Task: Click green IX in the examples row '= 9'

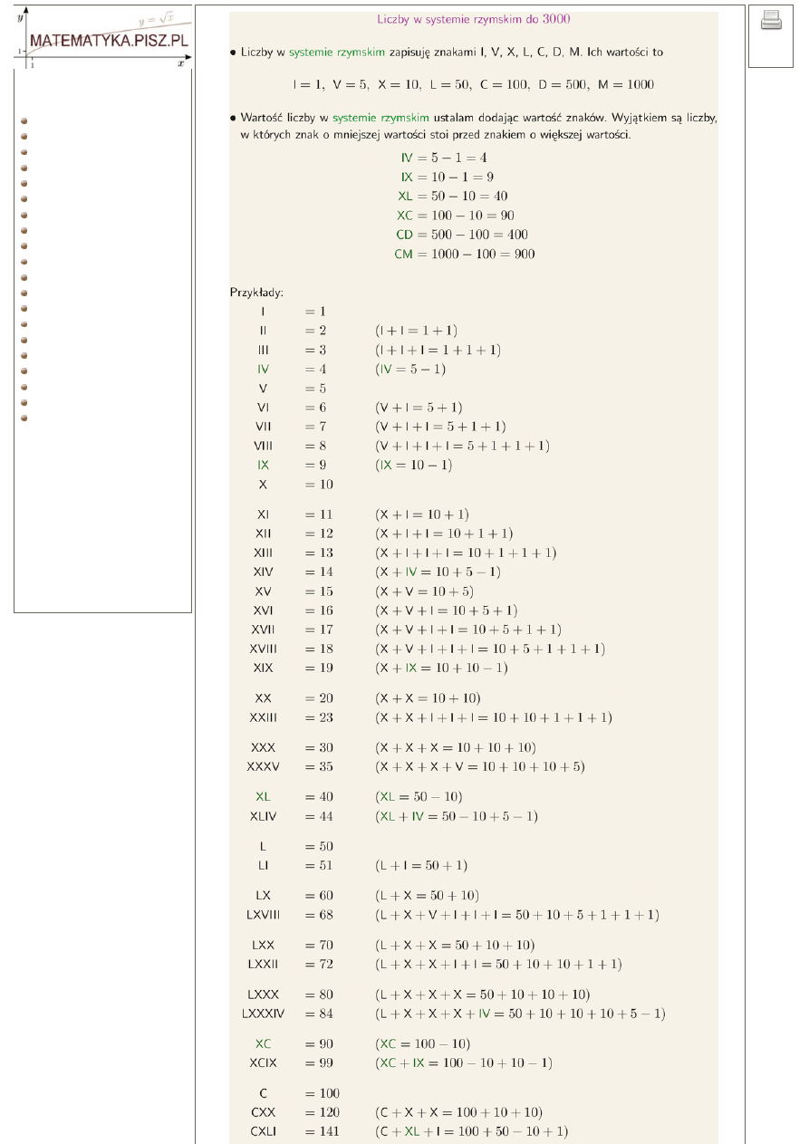Action: point(263,466)
